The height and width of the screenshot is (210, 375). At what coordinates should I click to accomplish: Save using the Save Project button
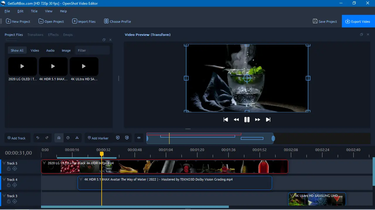pos(325,21)
